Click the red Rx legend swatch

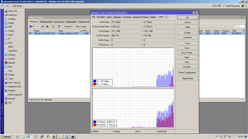(95, 84)
